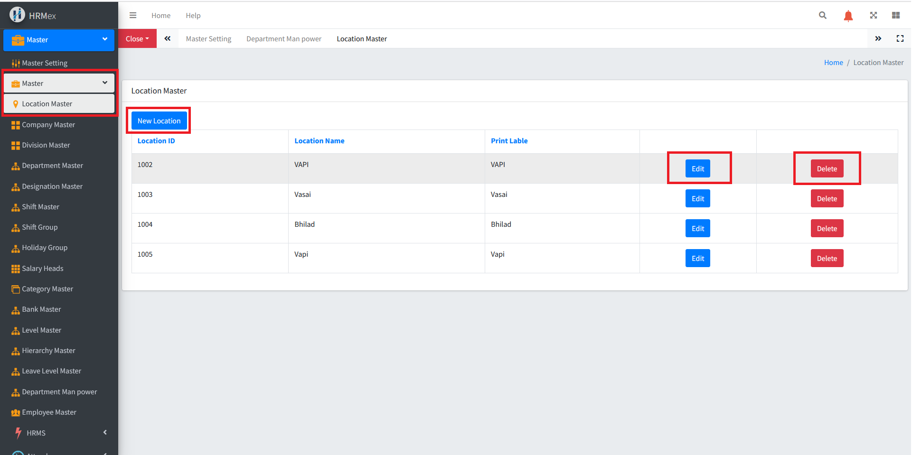Follow the Home breadcrumb link
The height and width of the screenshot is (455, 912).
pyautogui.click(x=833, y=63)
